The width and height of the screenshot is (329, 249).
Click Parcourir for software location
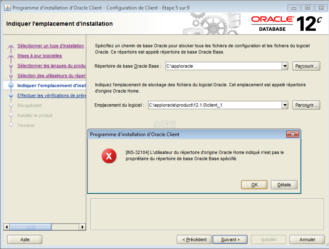click(x=306, y=105)
